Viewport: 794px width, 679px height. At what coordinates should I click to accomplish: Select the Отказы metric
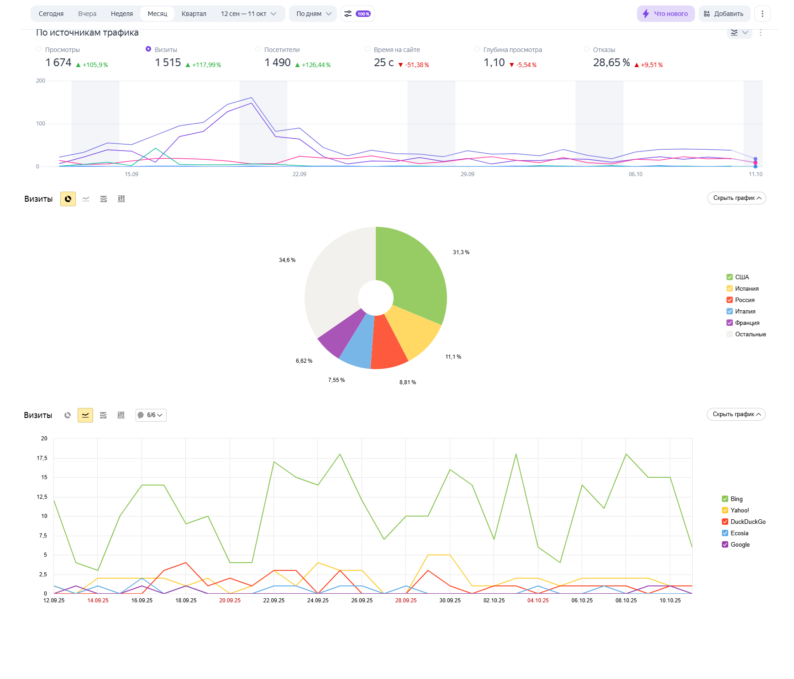click(587, 49)
